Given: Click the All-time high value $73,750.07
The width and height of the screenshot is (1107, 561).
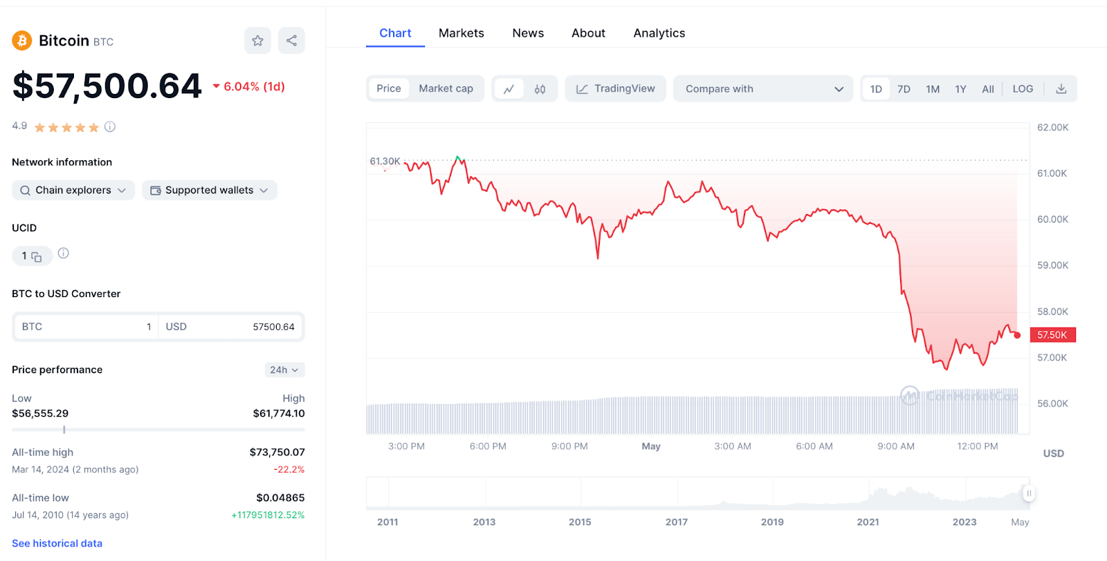Looking at the screenshot, I should [x=277, y=453].
